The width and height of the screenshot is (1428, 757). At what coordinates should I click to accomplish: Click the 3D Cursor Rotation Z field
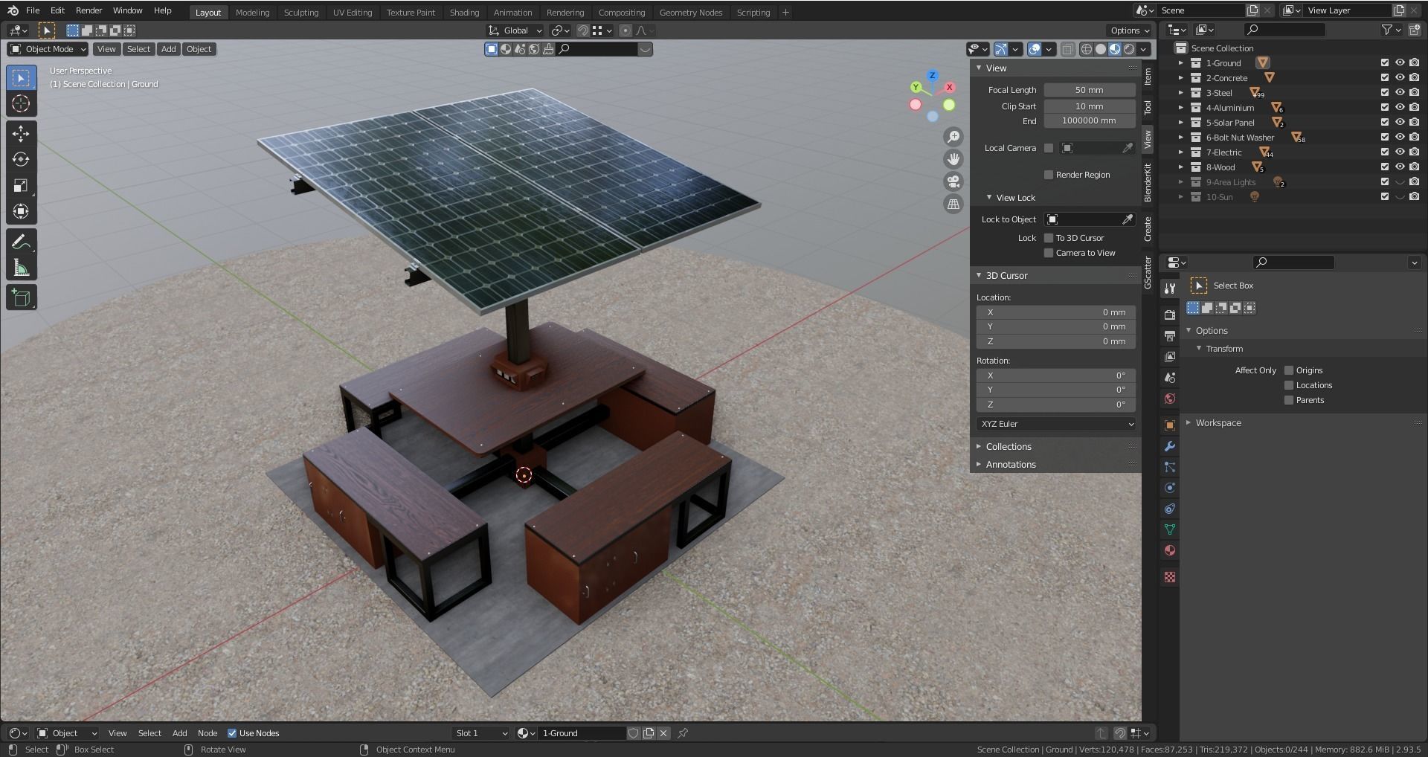coord(1056,405)
